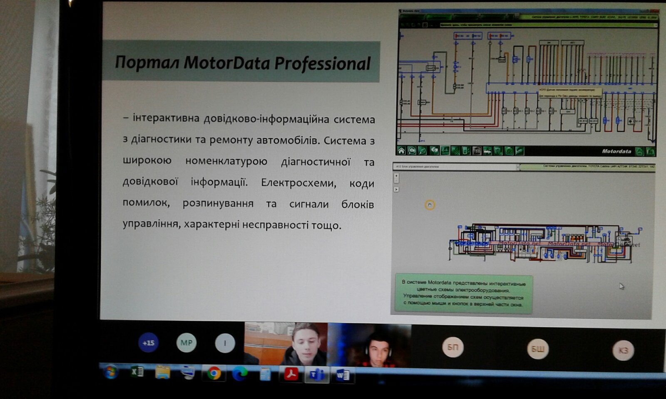This screenshot has width=666, height=399.
Task: Click the small colored wiring diagram
Action: coord(541,244)
